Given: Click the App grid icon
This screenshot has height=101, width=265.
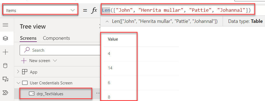Looking at the screenshot, I should click(x=25, y=72).
